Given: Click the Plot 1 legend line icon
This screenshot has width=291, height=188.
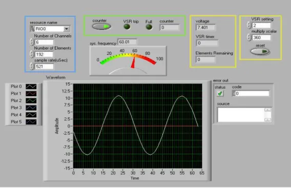Looking at the screenshot, I should tap(31, 94).
